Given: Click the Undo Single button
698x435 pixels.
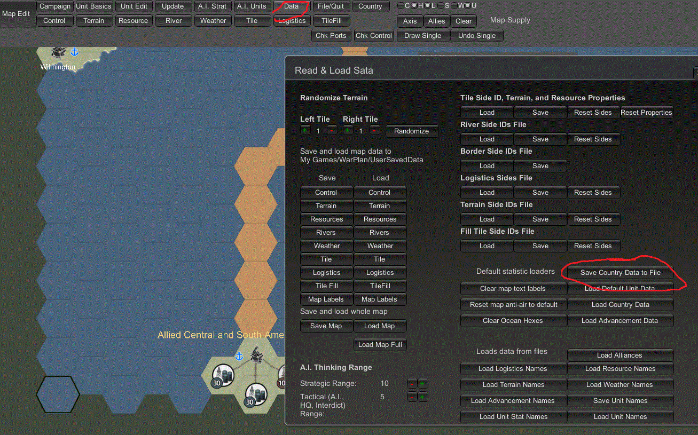Looking at the screenshot, I should click(x=477, y=36).
